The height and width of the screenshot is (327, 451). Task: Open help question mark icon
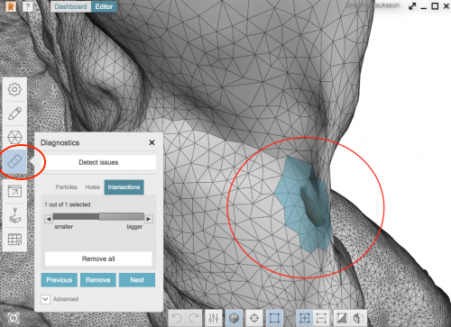click(x=27, y=6)
